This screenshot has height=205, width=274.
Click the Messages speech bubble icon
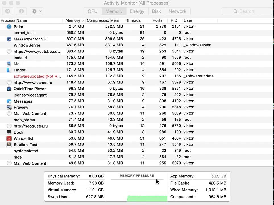click(9, 101)
